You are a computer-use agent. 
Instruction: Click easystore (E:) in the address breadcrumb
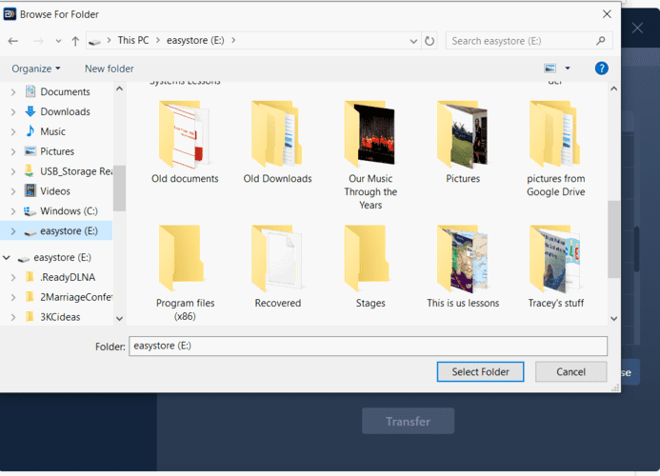point(195,40)
